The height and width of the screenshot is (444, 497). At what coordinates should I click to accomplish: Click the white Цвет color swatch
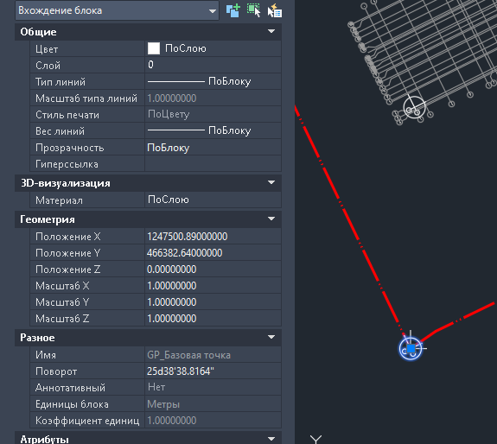[154, 48]
